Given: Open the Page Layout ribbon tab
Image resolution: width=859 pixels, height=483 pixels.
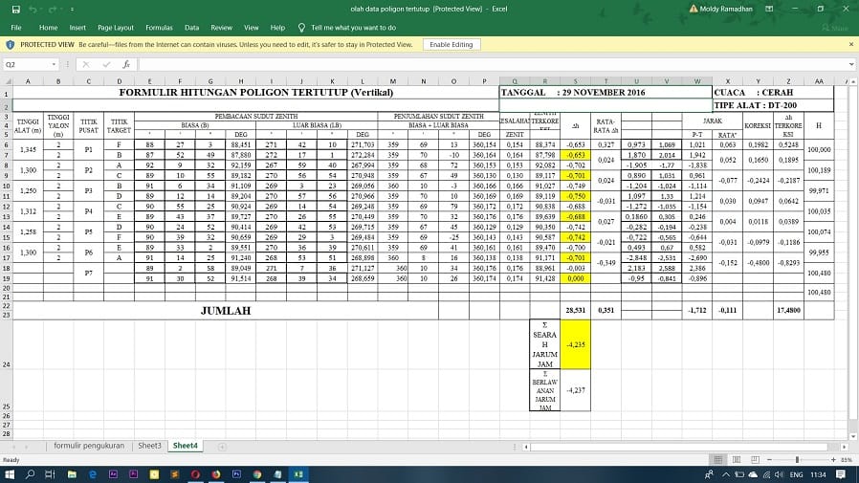Looking at the screenshot, I should pos(116,28).
